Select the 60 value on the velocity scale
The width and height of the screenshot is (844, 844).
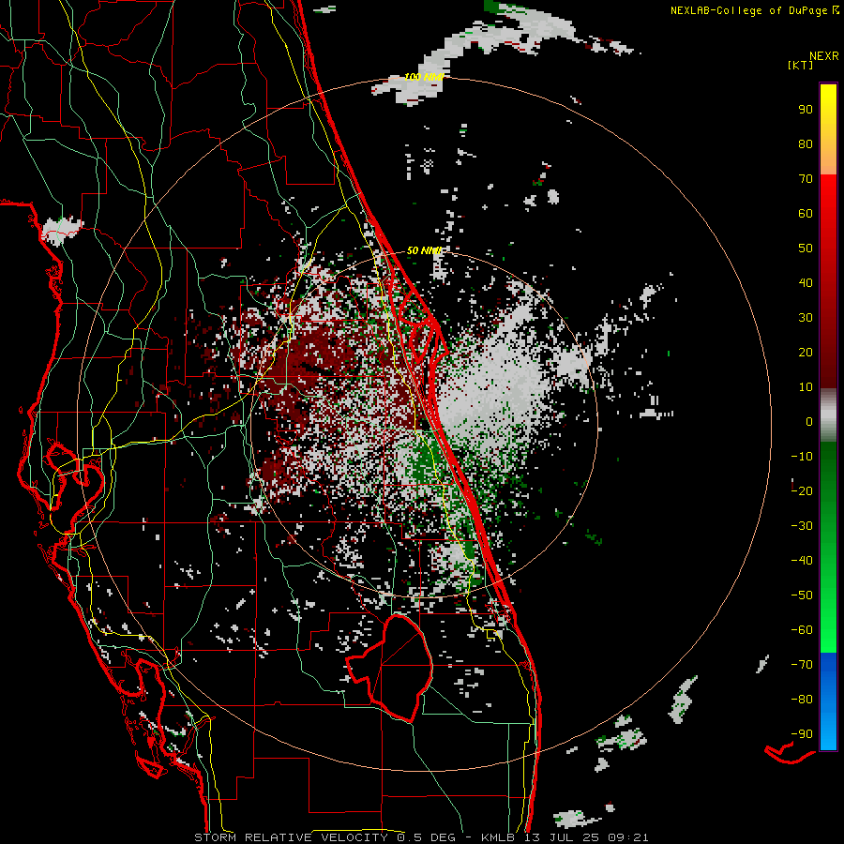pyautogui.click(x=806, y=214)
